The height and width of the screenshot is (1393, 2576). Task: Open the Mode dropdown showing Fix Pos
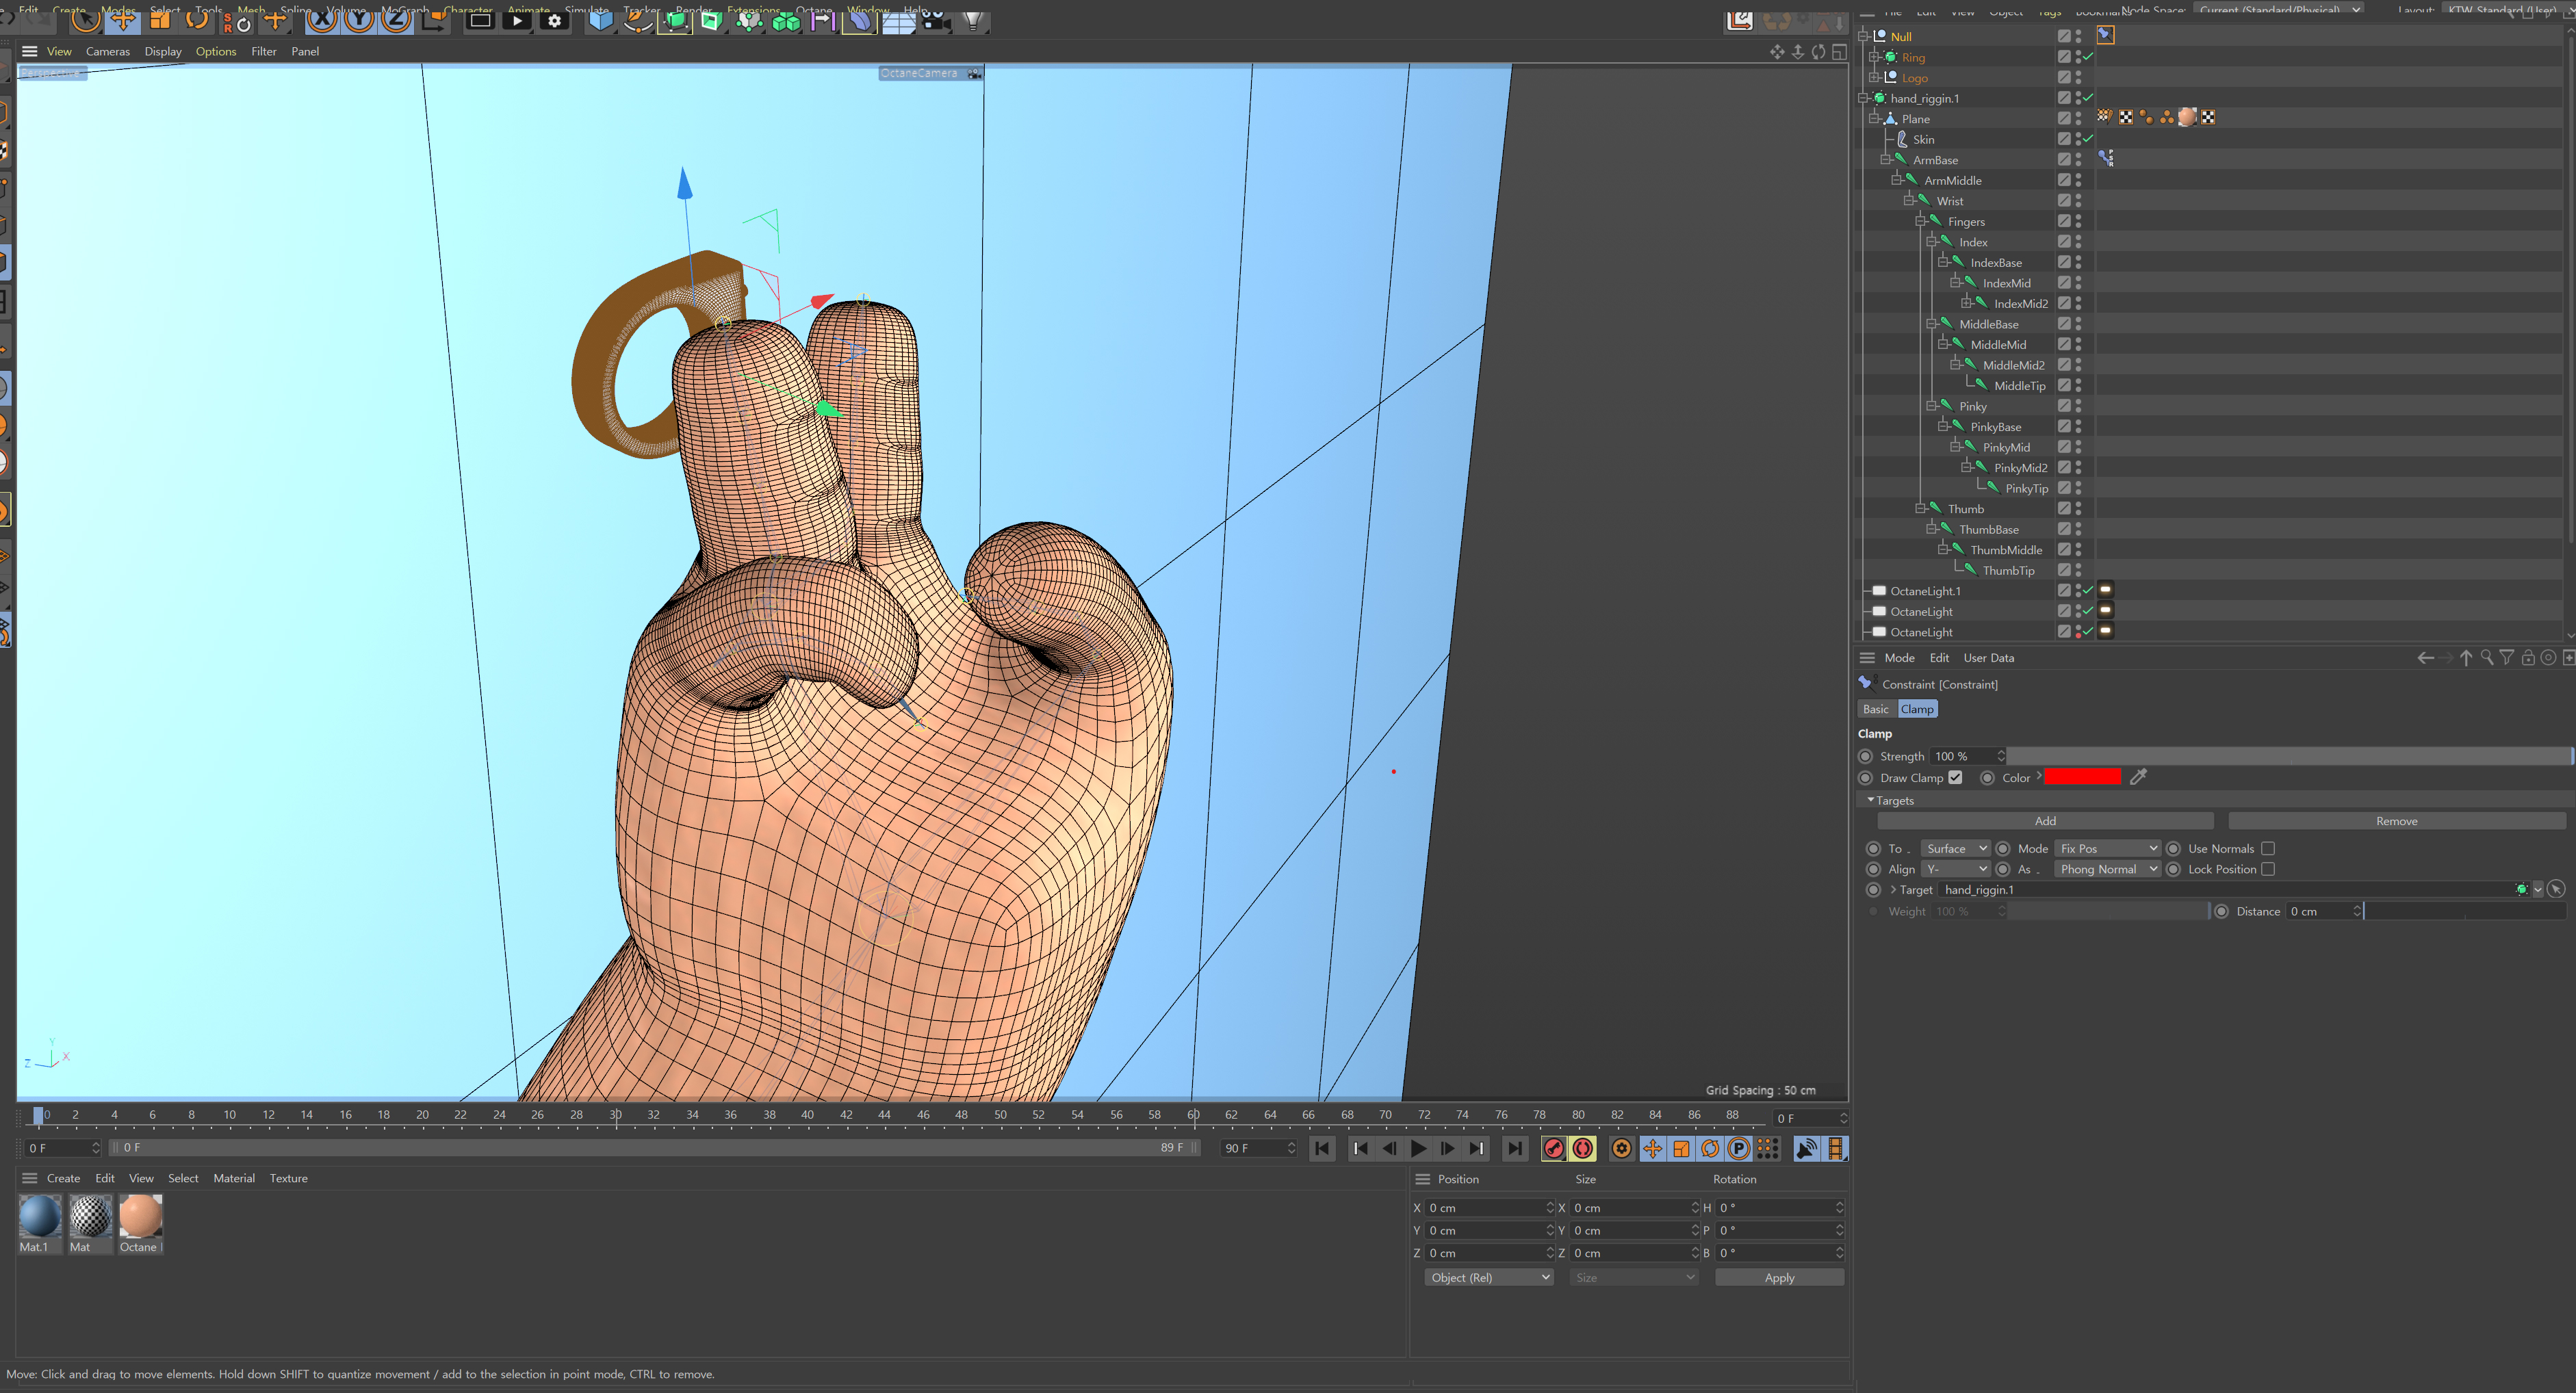2108,848
